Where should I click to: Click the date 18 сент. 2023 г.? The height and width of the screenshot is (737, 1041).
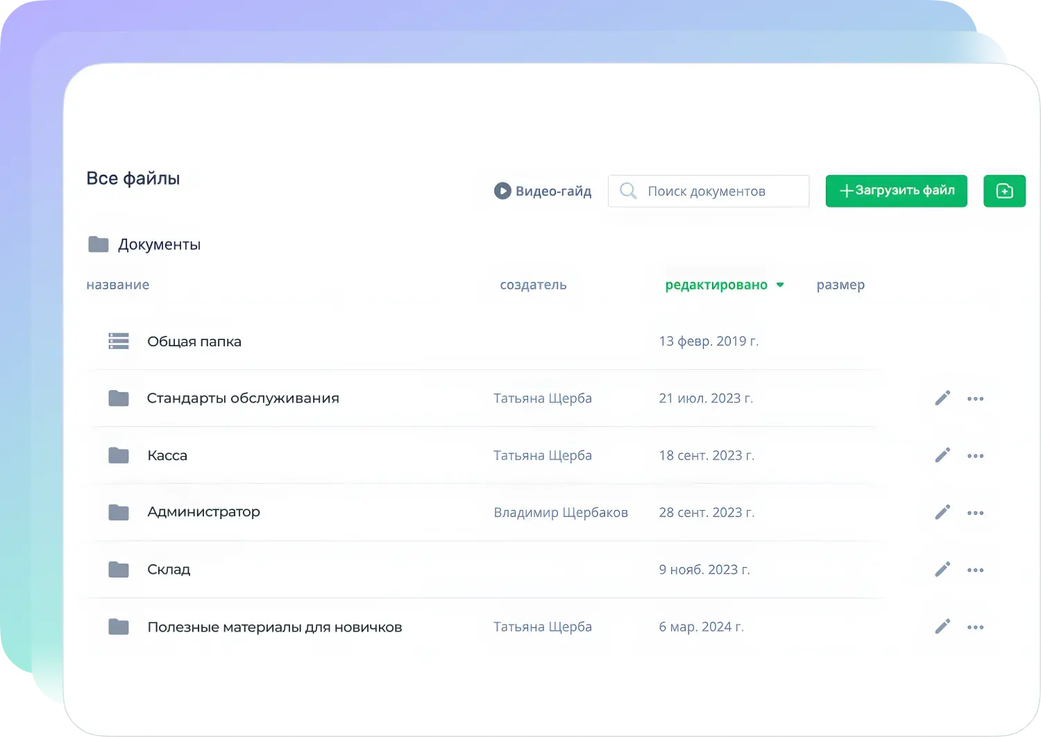(x=706, y=455)
